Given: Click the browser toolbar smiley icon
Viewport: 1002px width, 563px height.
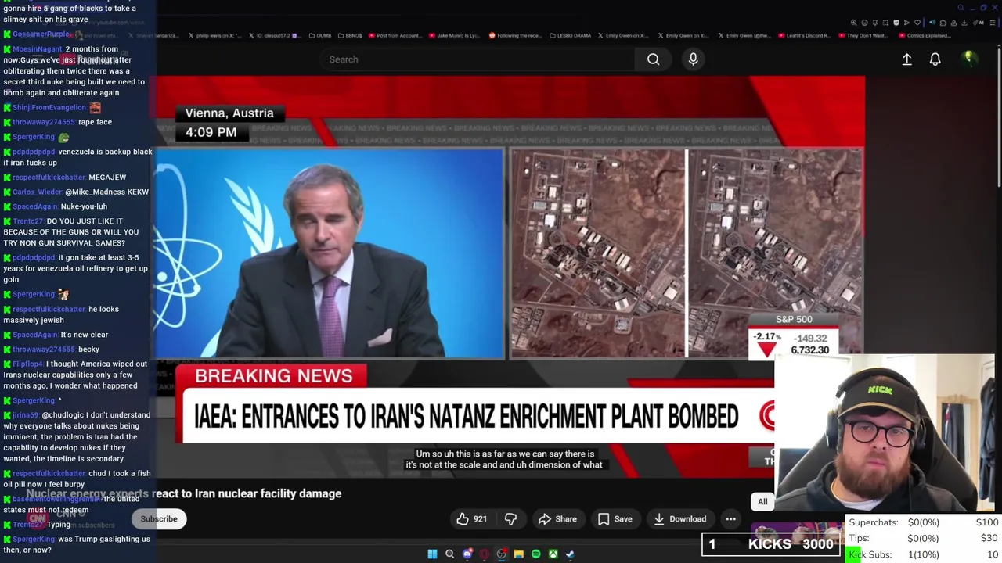Looking at the screenshot, I should click(x=865, y=23).
